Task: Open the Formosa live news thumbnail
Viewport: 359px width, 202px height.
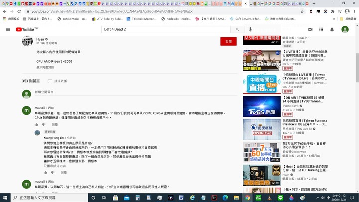Action: click(x=262, y=129)
